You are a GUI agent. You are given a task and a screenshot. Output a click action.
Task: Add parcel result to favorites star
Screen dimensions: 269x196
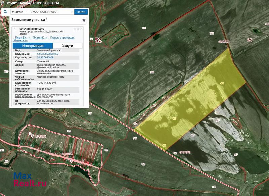pyautogui.click(x=78, y=29)
